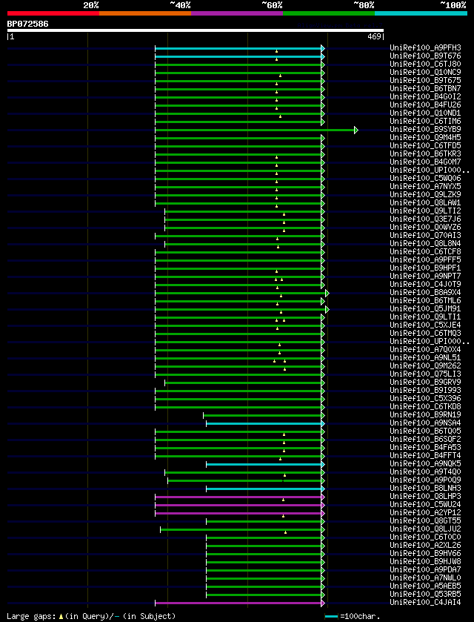Select the UniRef100_B9GRV9 label
474x622 pixels.
pos(425,382)
